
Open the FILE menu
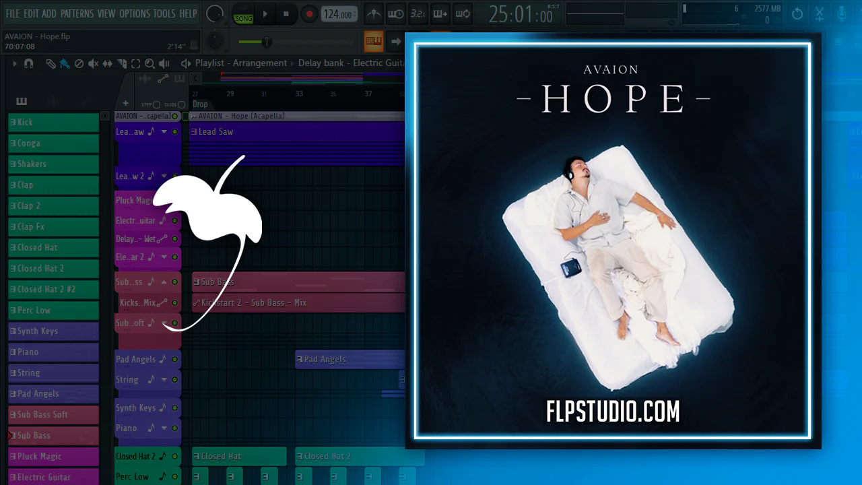(x=13, y=13)
